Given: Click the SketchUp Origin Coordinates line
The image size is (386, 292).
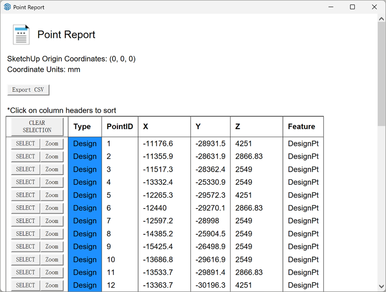Looking at the screenshot, I should pos(71,59).
